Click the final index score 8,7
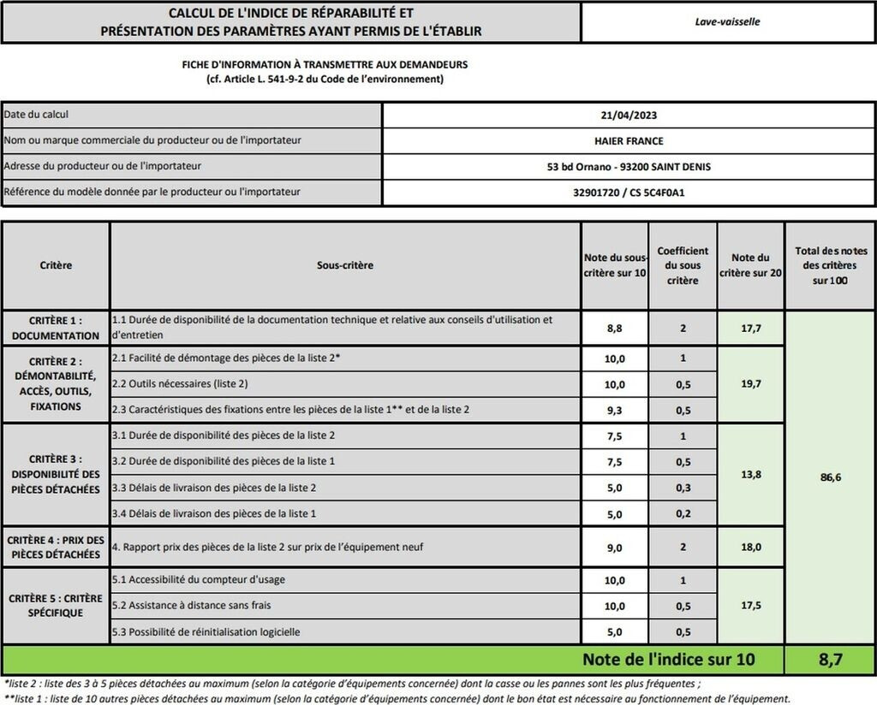Screen dimensions: 877x705 coord(830,660)
